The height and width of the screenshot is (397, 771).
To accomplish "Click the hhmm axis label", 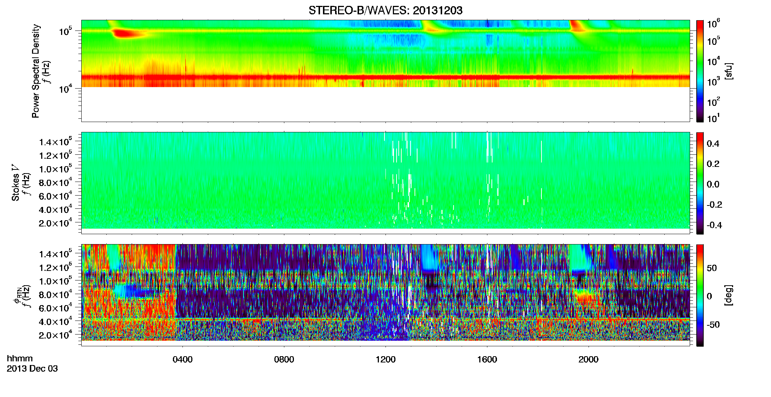I will coord(20,358).
